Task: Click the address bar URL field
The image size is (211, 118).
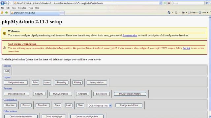Action: click(x=86, y=3)
